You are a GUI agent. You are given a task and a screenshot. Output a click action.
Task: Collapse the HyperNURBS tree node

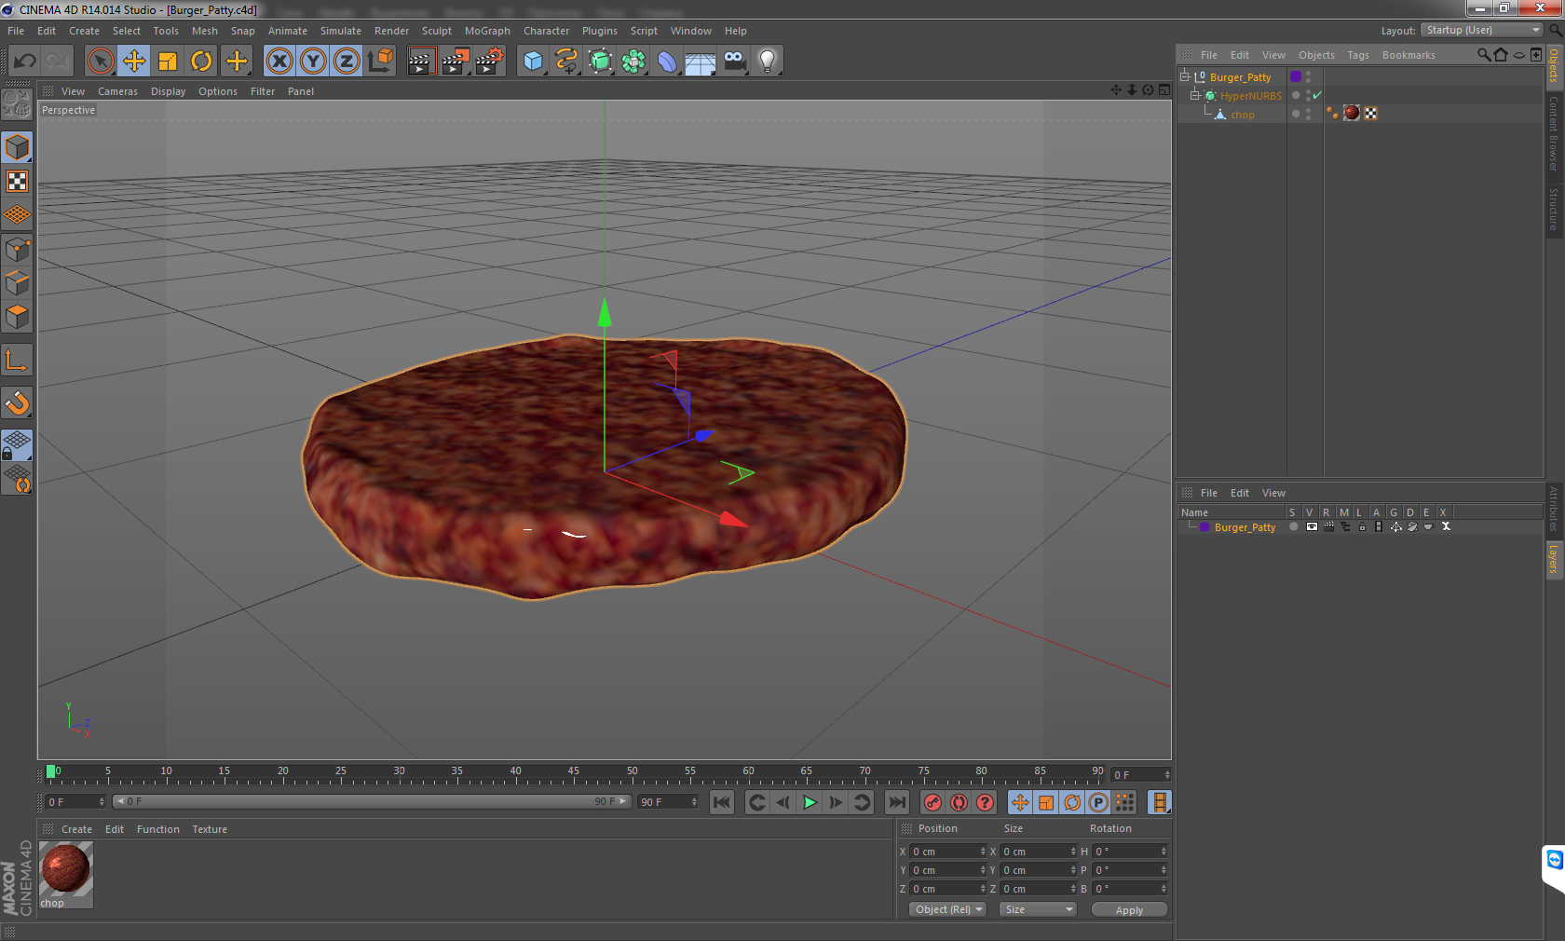point(1194,95)
